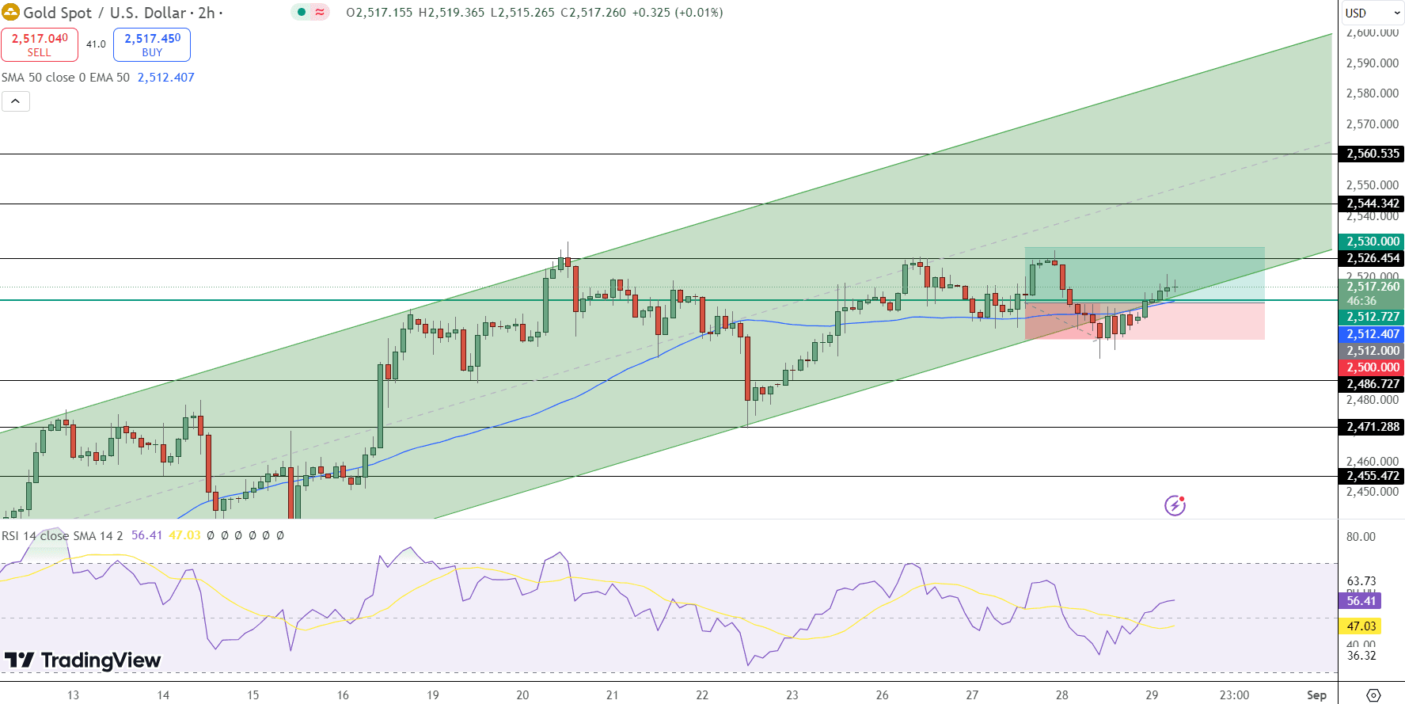
Task: Click the purple lightning idea icon
Action: click(x=1175, y=505)
